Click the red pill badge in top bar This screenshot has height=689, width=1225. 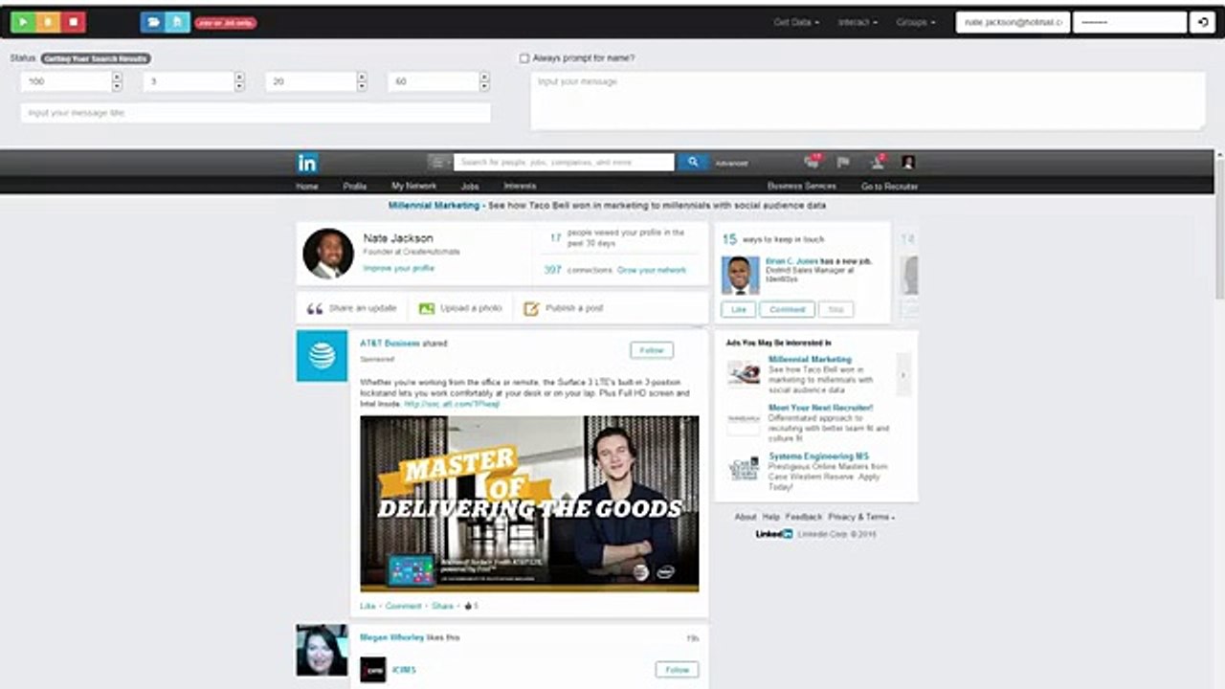click(225, 22)
